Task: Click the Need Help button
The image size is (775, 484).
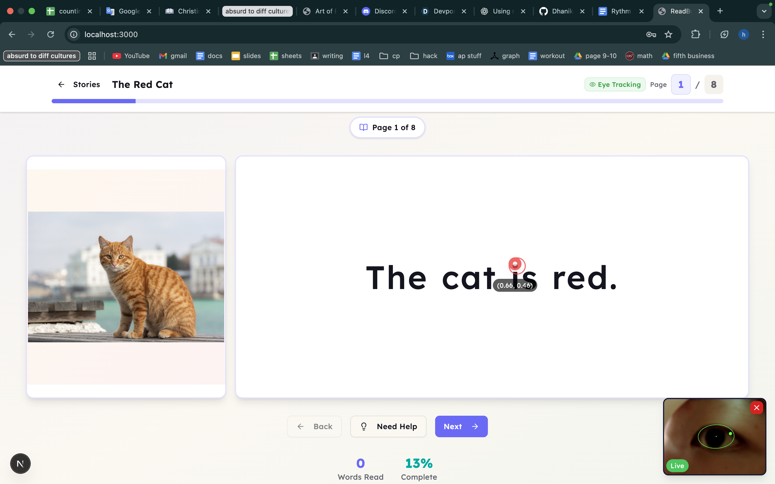Action: click(x=388, y=426)
